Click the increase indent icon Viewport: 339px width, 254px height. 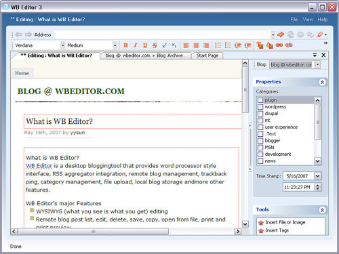247,45
